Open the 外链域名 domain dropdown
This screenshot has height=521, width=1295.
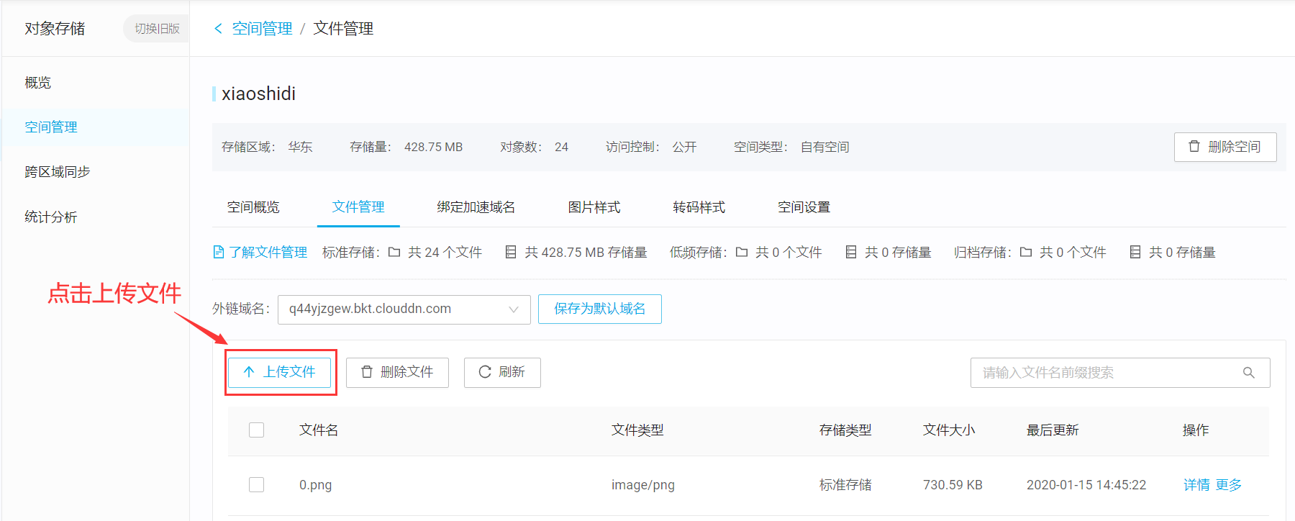(404, 309)
